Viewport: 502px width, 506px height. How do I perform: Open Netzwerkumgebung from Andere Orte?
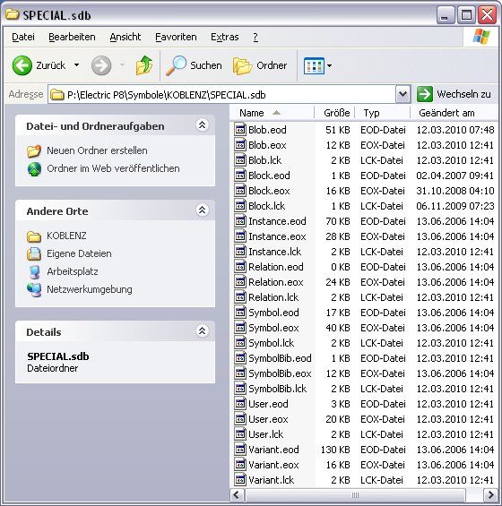pyautogui.click(x=90, y=289)
